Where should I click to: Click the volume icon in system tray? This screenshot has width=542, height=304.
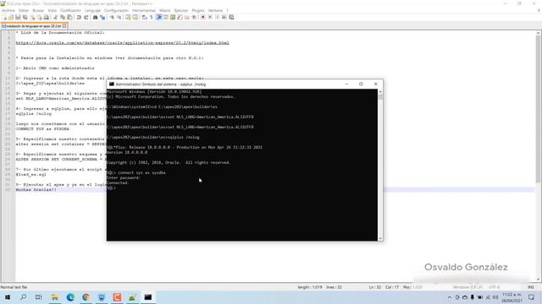click(495, 297)
